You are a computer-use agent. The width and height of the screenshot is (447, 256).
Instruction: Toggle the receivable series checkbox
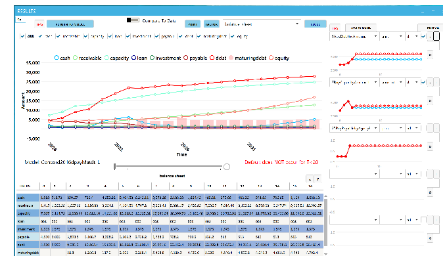click(58, 36)
